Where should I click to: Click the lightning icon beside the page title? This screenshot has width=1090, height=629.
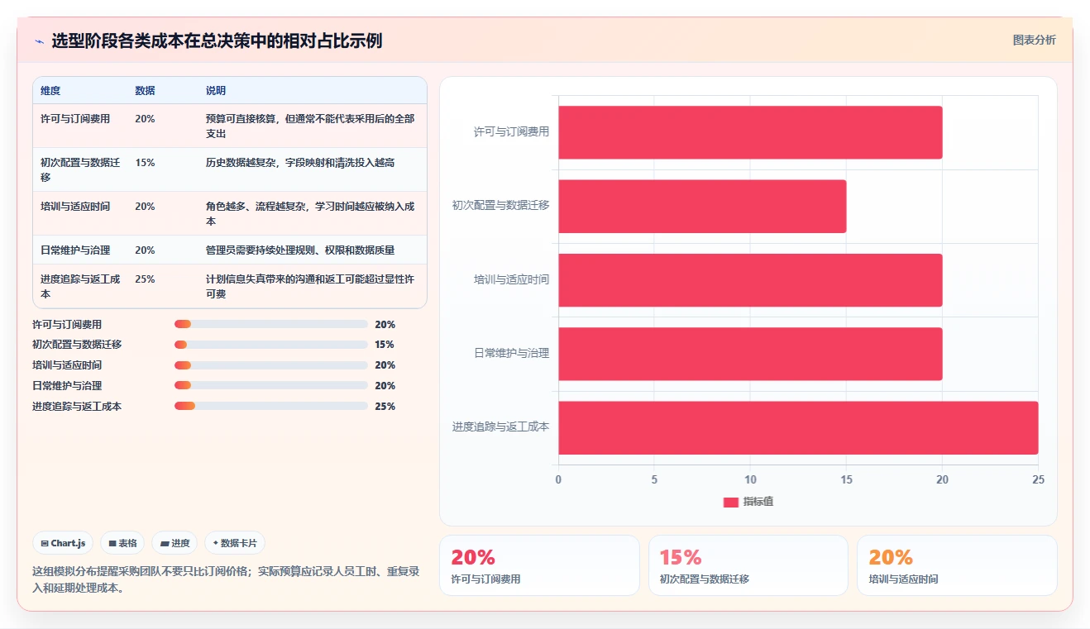coord(39,41)
